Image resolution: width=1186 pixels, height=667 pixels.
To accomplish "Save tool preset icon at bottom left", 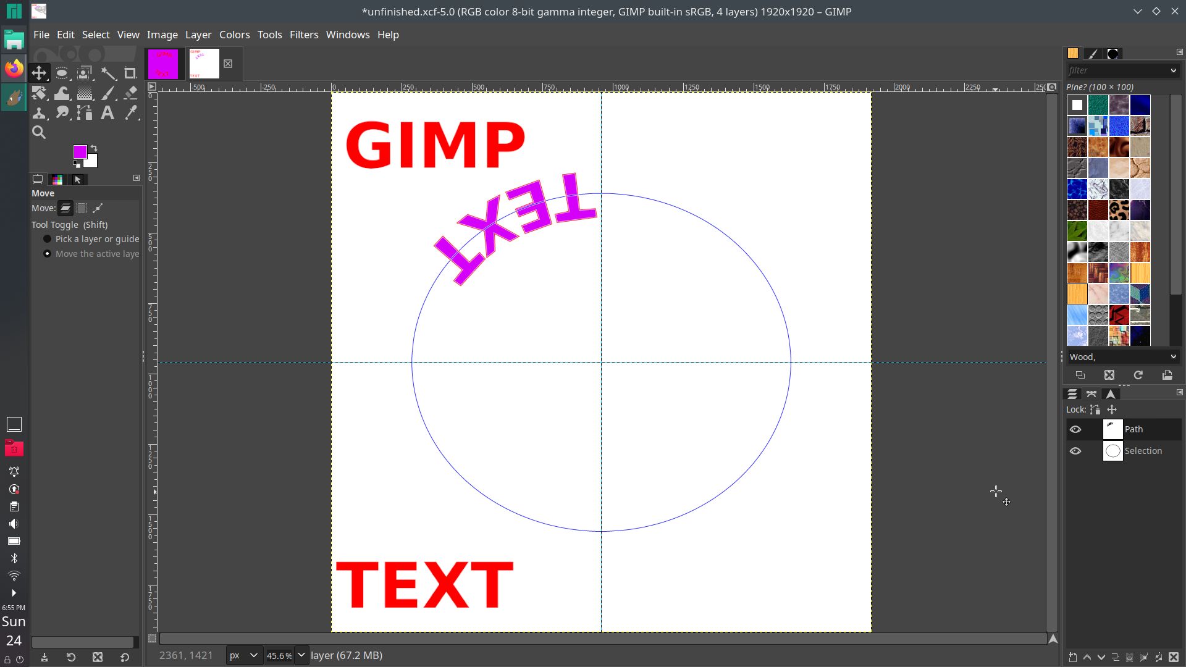I will click(44, 658).
